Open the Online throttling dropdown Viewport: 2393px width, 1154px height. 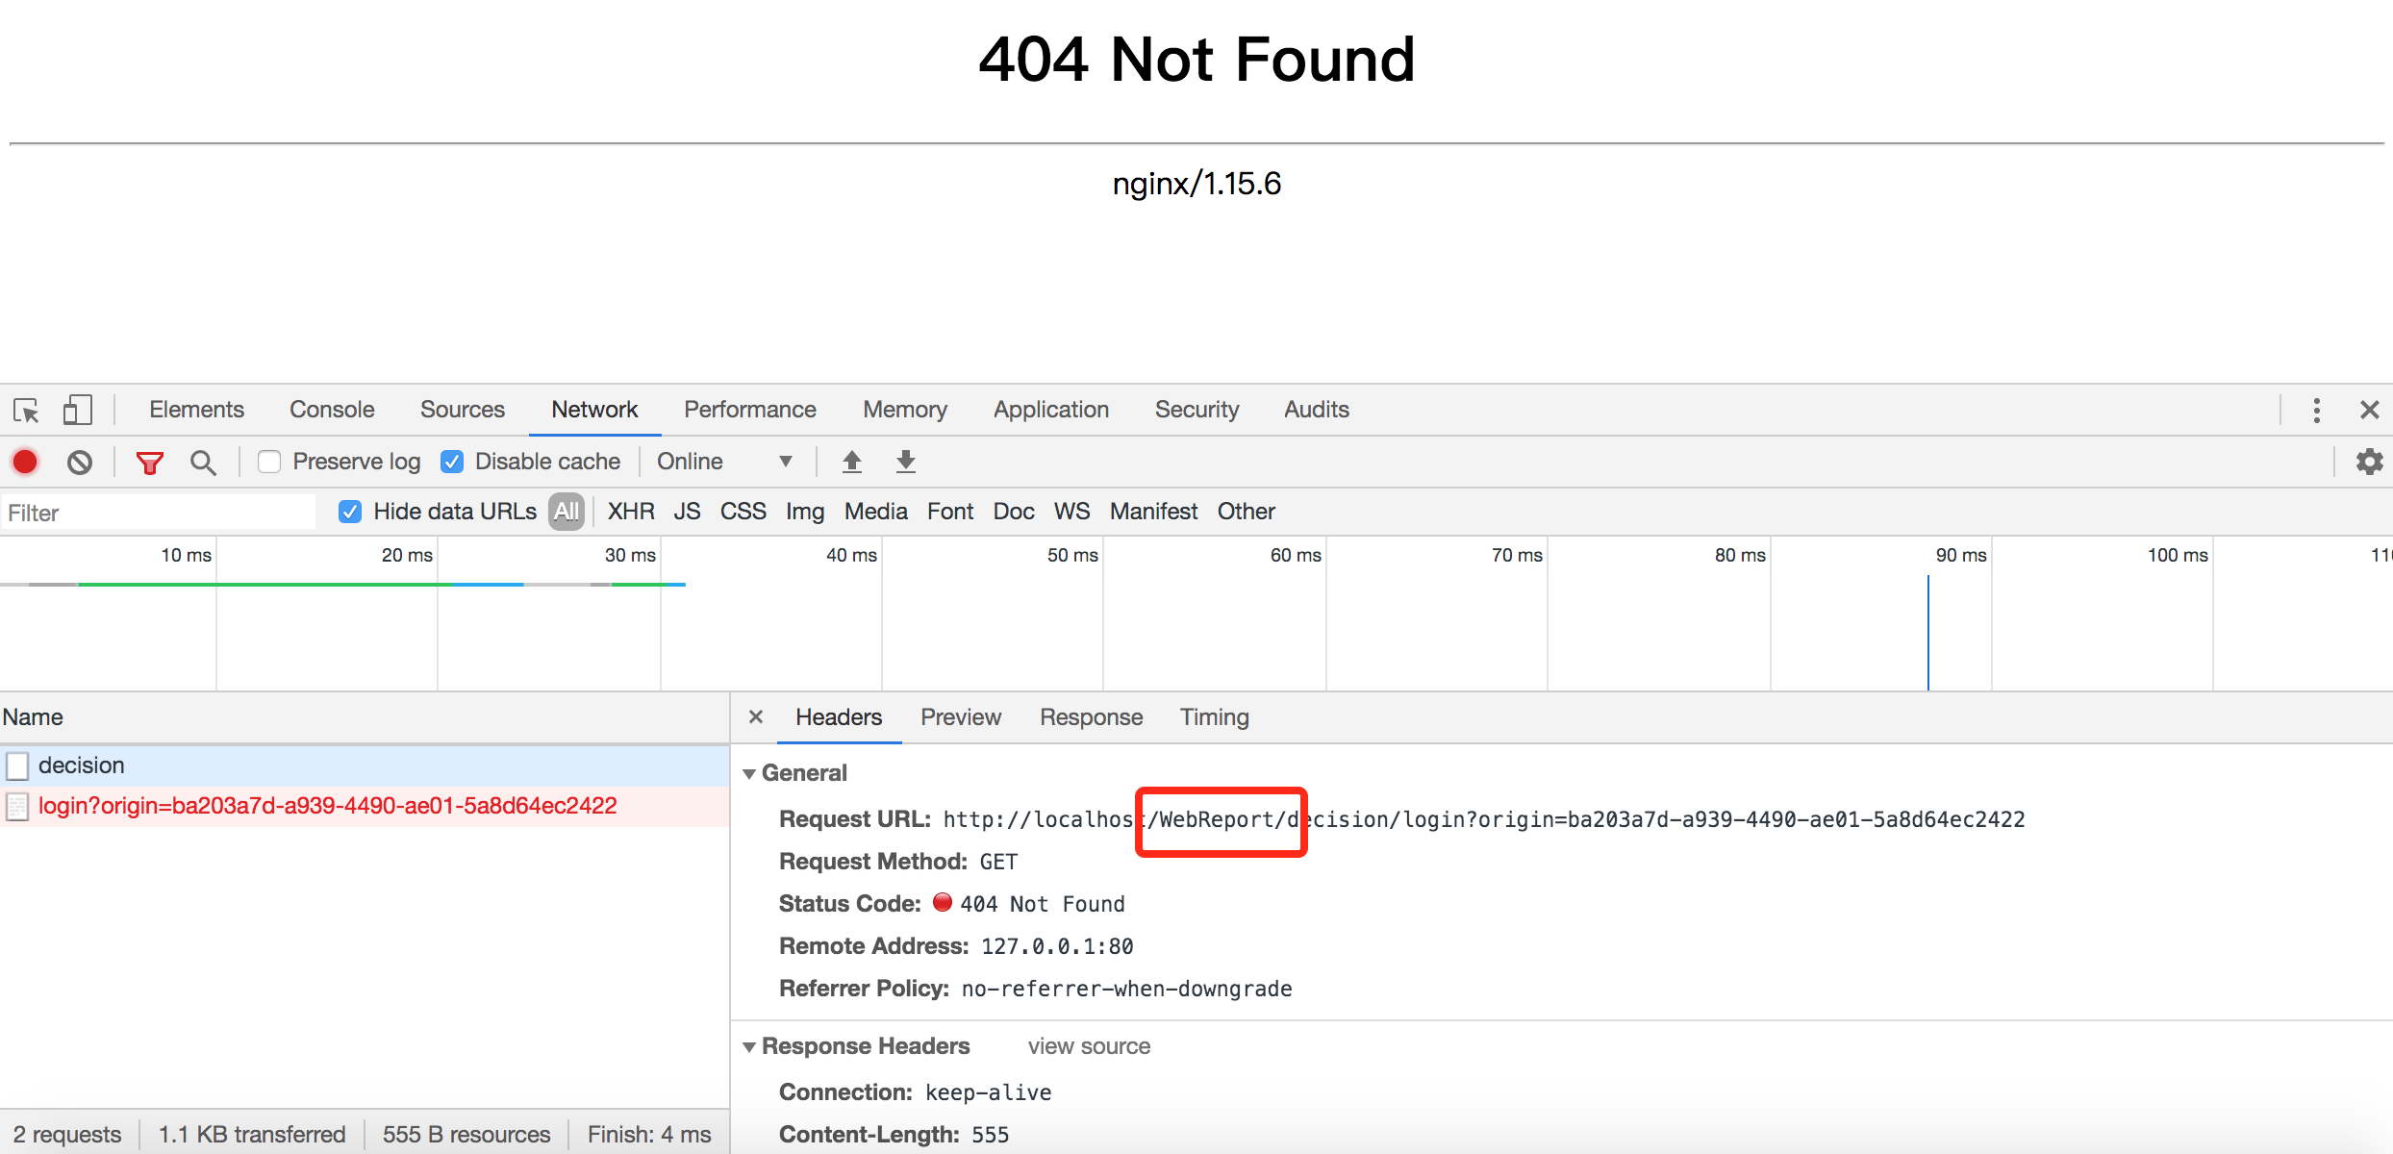pyautogui.click(x=723, y=462)
